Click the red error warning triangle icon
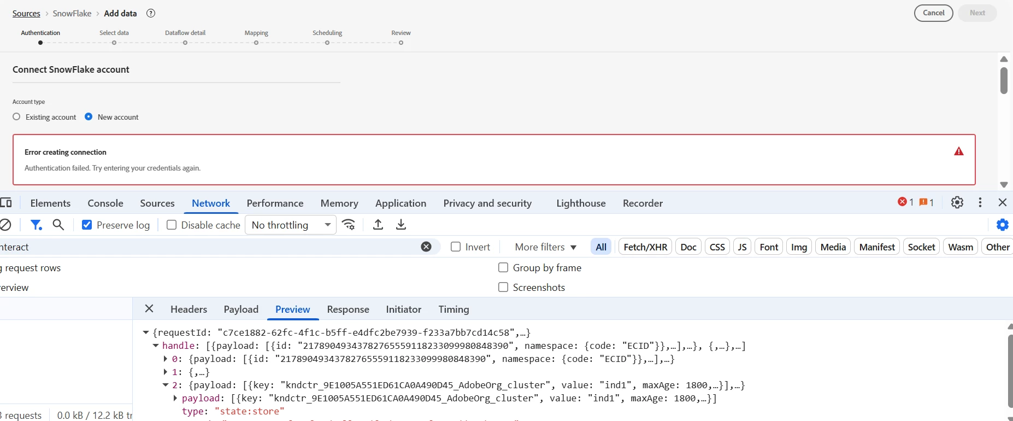 point(959,151)
